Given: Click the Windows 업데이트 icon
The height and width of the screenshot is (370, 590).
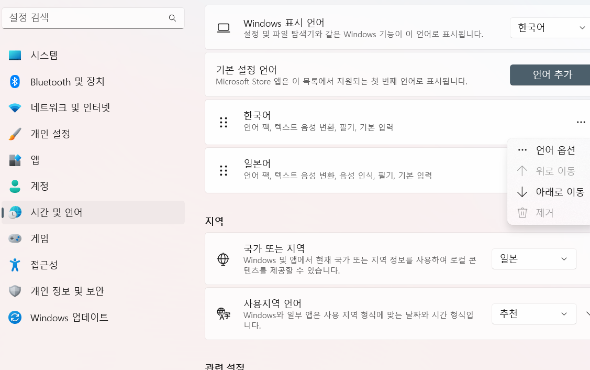Looking at the screenshot, I should coord(15,317).
